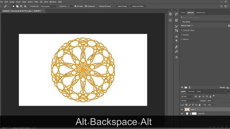Toggle the layer filtering on/off switch
230x129 pixels.
tap(214, 96)
